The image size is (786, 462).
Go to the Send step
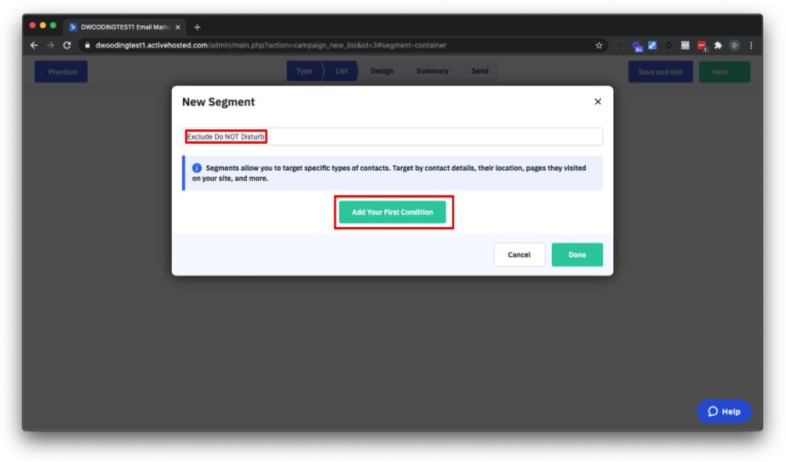479,71
